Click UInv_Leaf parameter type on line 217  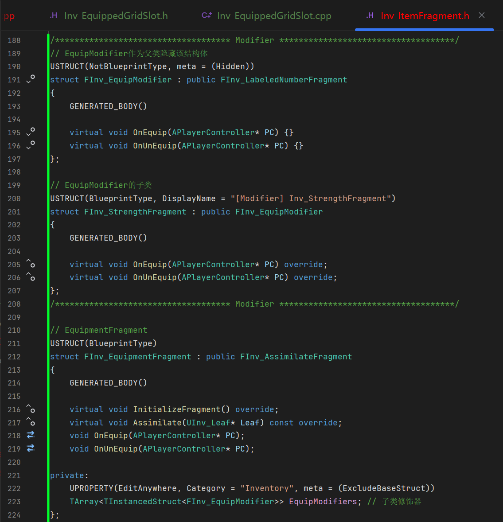[208, 422]
